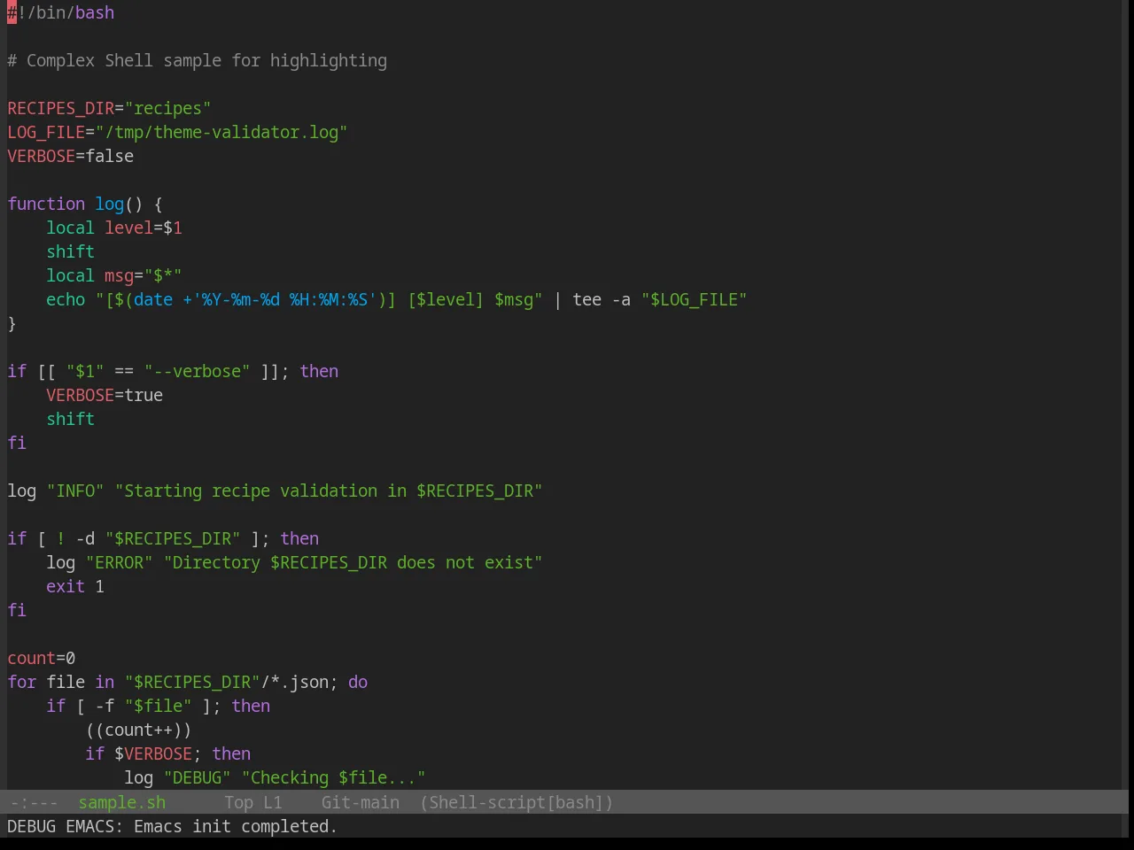Click "Directory $RECIPES_DIR does not exist" string
This screenshot has width=1134, height=850.
click(x=353, y=562)
